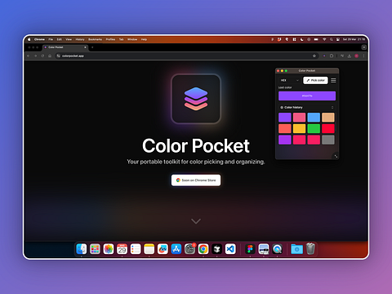Click the colorpocket.app address bar
Image resolution: width=392 pixels, height=294 pixels.
click(x=185, y=56)
